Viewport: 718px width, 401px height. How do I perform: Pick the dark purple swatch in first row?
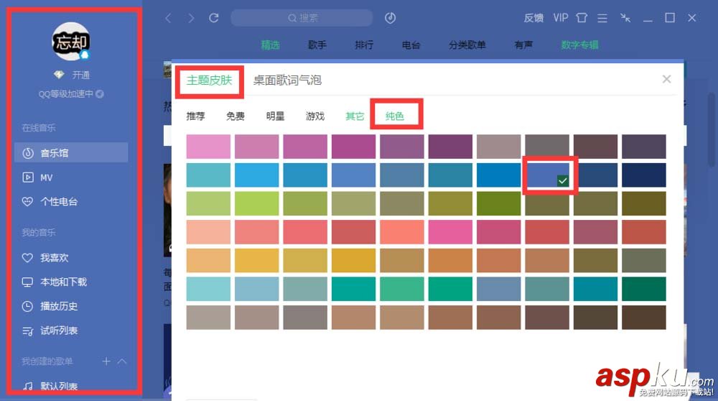(x=450, y=147)
